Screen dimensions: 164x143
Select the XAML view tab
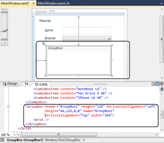pos(42,84)
